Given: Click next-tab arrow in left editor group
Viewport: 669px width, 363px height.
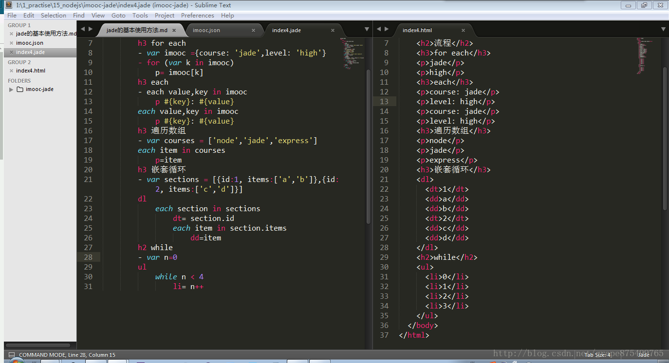Looking at the screenshot, I should point(91,29).
